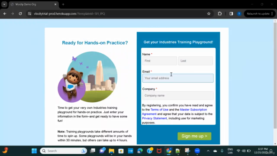
Task: Show hidden system tray icons
Action: pyautogui.click(x=208, y=151)
